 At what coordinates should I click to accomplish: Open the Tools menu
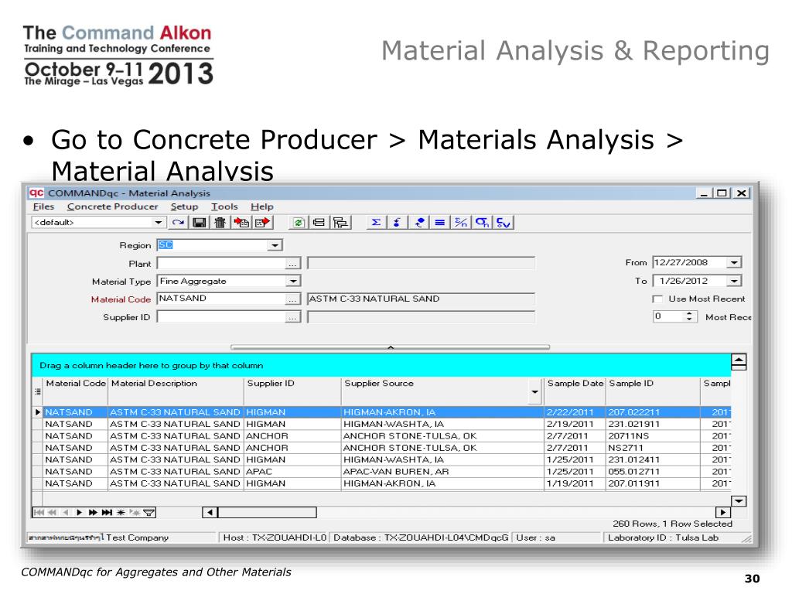point(224,207)
